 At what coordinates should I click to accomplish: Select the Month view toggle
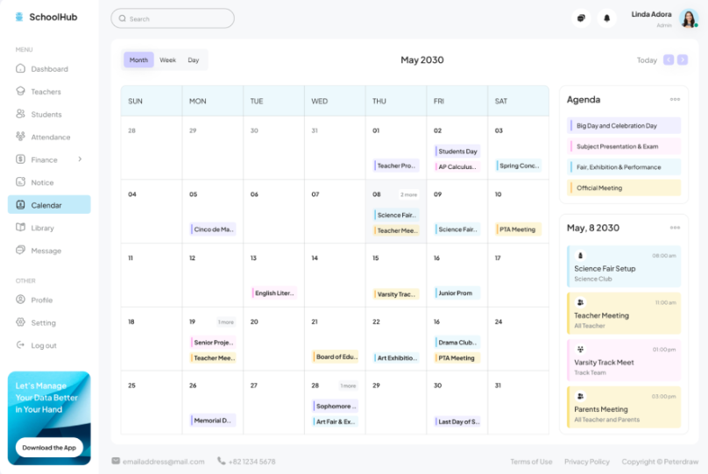point(138,60)
